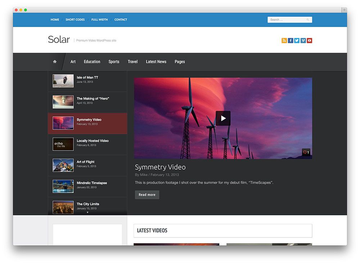Image resolution: width=360 pixels, height=264 pixels.
Task: Click the February 5, 2013 date
Action: click(86, 166)
